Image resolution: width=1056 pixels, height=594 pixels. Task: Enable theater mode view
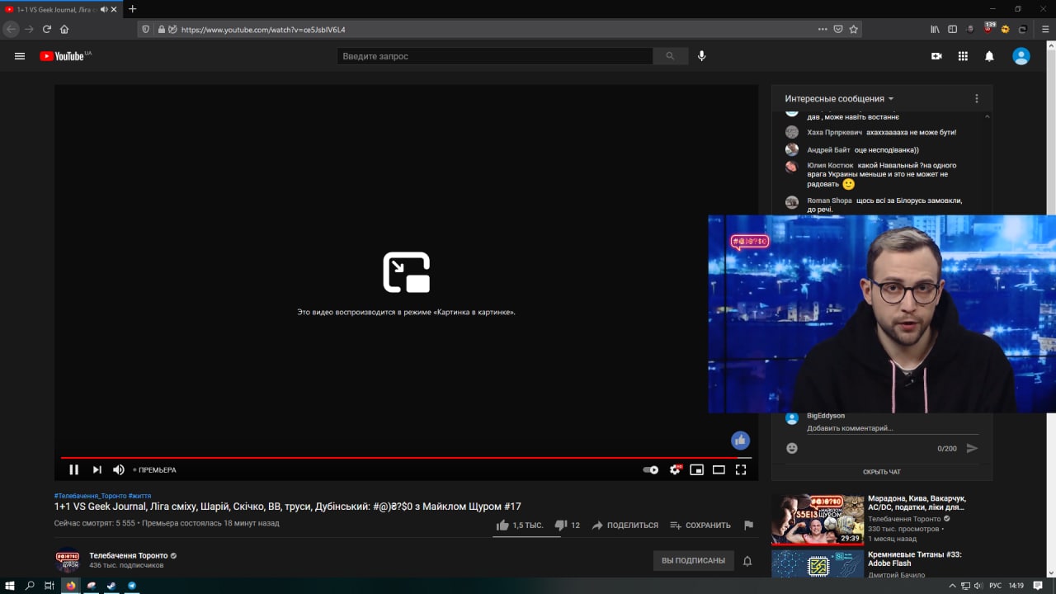[719, 469]
